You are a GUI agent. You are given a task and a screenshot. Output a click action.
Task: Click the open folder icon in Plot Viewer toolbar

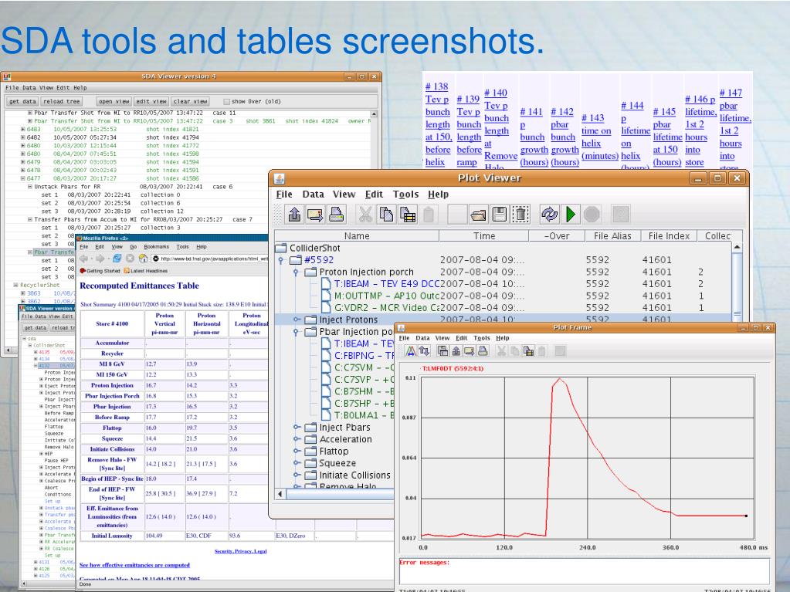coord(478,215)
